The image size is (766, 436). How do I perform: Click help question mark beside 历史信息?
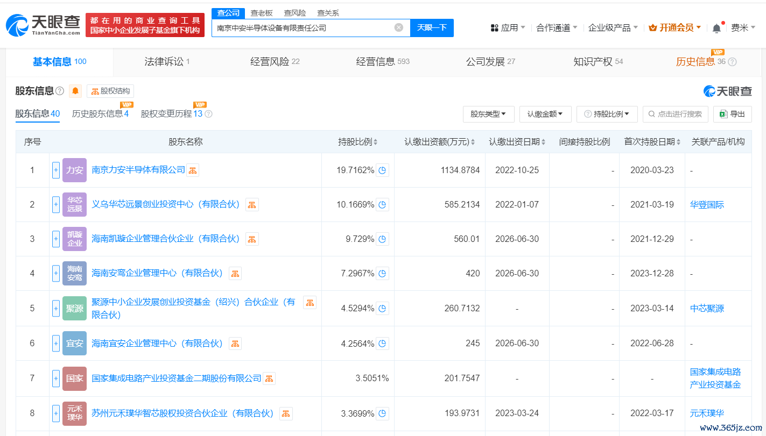[732, 62]
